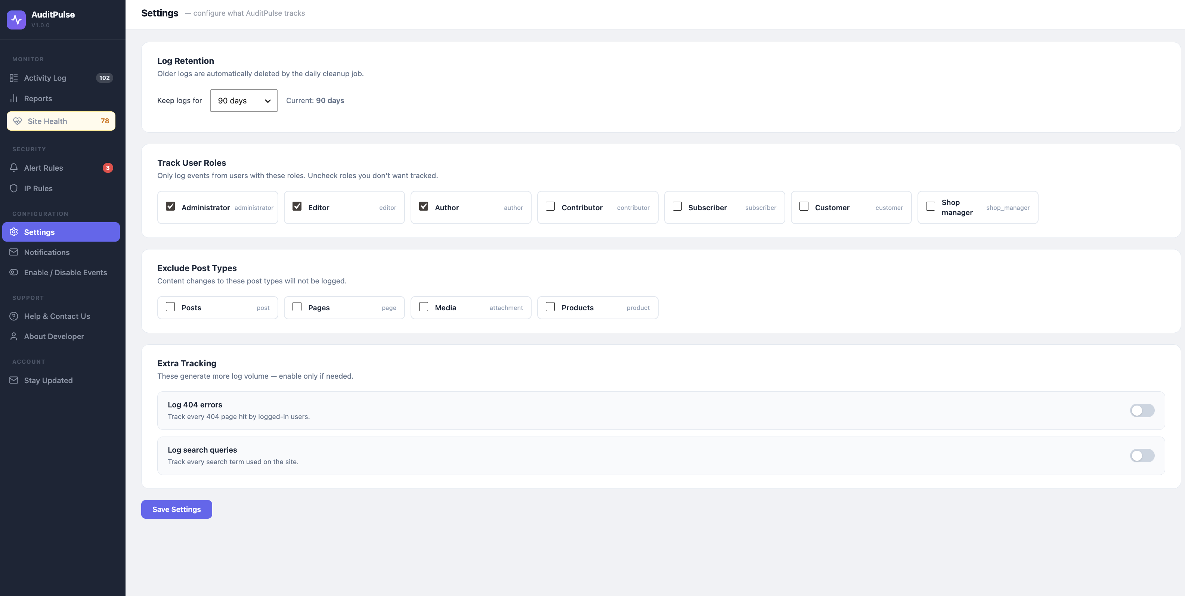1185x596 pixels.
Task: Uncheck the Administrator role checkbox
Action: click(x=170, y=206)
